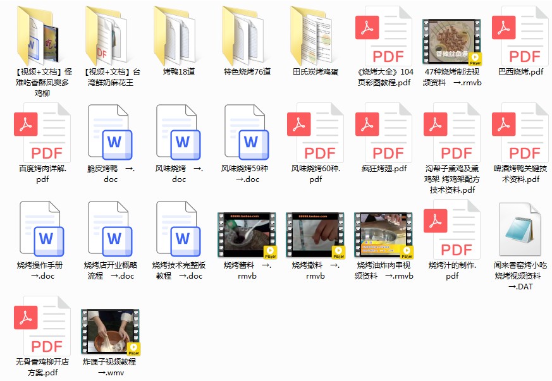
Task: Click the 无骨香鸡柳开店方案.pdf icon
Action: [x=42, y=326]
